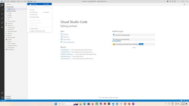Open Get started with JavaScript and Node.js
The width and height of the screenshot is (189, 106).
(133, 44)
